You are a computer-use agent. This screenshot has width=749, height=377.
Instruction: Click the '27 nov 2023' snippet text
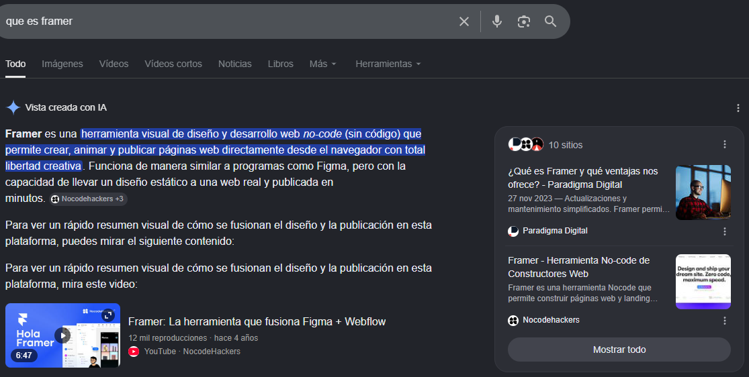(530, 199)
